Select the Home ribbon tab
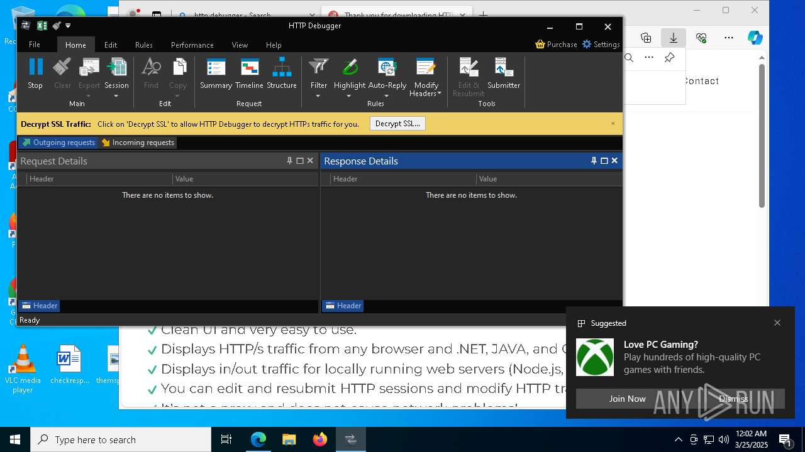The image size is (805, 452). (x=75, y=45)
